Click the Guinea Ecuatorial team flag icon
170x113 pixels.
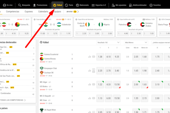pyautogui.click(x=42, y=54)
